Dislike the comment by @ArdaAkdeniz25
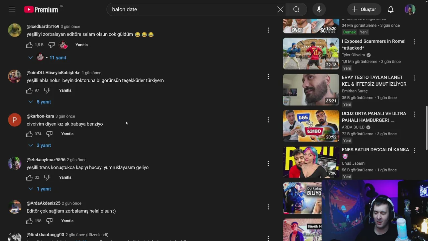Viewport: 428px width, 241px height. pyautogui.click(x=49, y=221)
